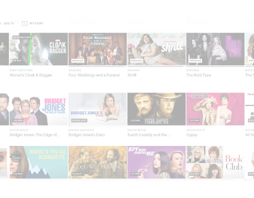Open Marvel's Cloak & Dagger thumbnail
254x198 pixels.
tap(39, 49)
